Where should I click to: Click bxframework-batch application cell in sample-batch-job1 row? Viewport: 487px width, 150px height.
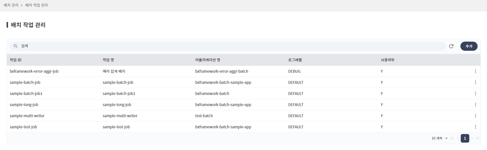tap(212, 94)
